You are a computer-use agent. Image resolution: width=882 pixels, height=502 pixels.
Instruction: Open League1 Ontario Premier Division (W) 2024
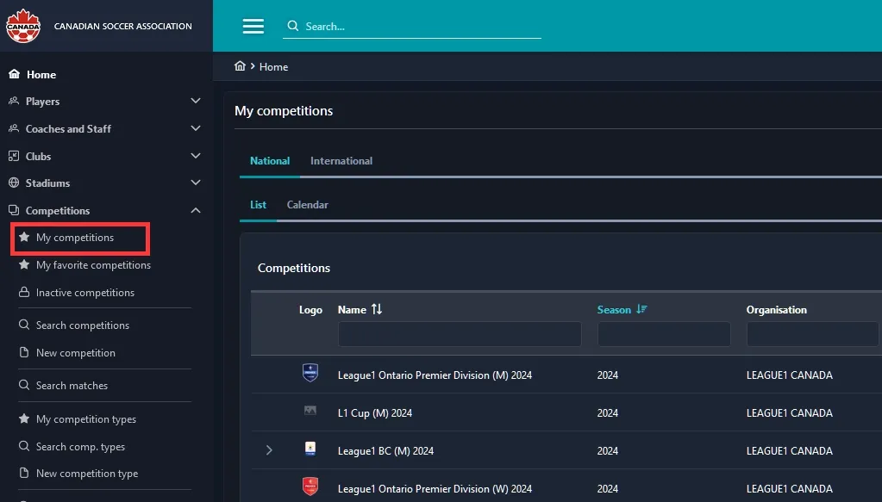[435, 489]
